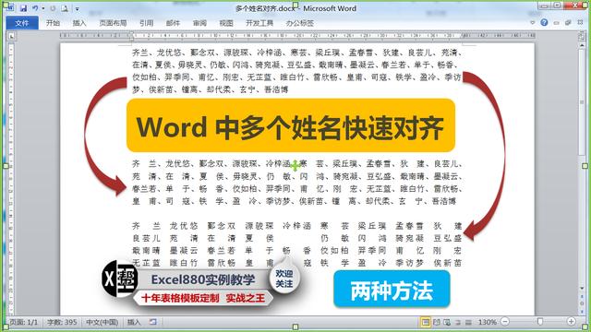
Task: Click the Undo arrow icon
Action: coord(35,8)
